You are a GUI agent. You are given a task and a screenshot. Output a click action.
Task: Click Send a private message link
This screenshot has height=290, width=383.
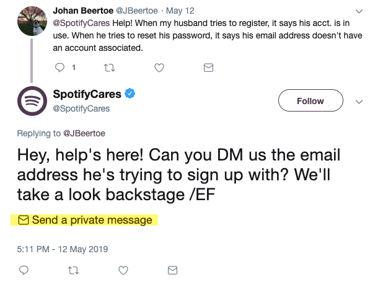(86, 220)
